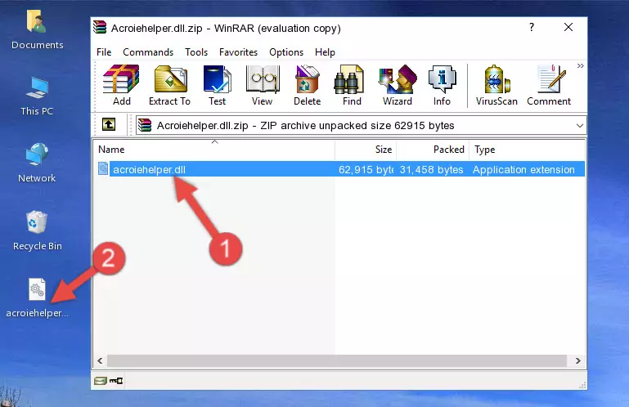Sort by the Type column header
Viewport: 629px width, 407px height.
click(527, 150)
